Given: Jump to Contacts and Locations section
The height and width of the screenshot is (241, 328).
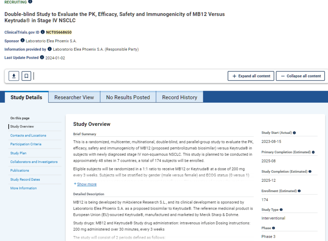Looking at the screenshot, I should click(28, 136).
